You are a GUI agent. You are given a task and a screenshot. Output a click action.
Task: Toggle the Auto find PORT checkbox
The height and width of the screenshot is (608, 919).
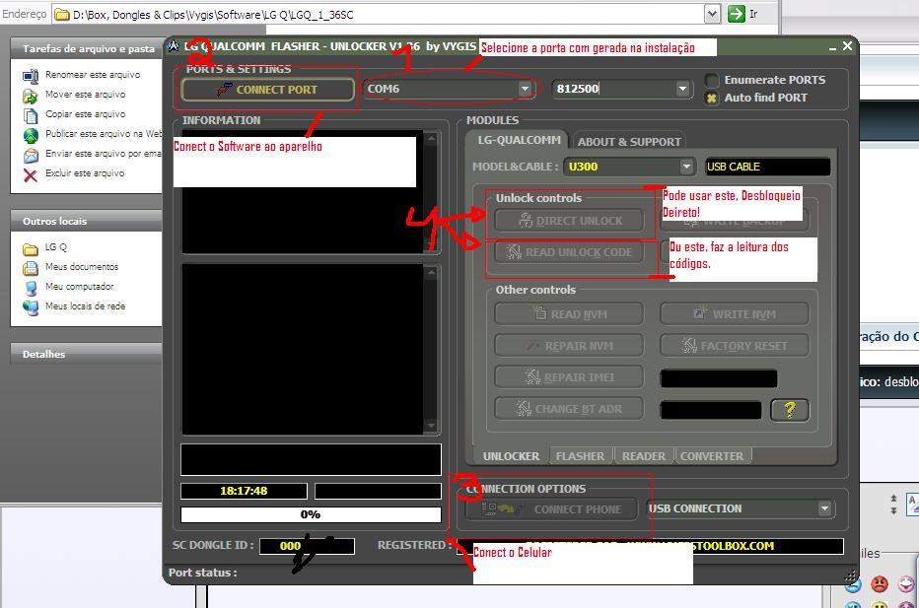pyautogui.click(x=712, y=98)
